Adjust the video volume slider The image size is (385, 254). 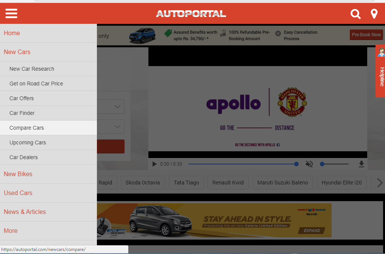click(334, 164)
